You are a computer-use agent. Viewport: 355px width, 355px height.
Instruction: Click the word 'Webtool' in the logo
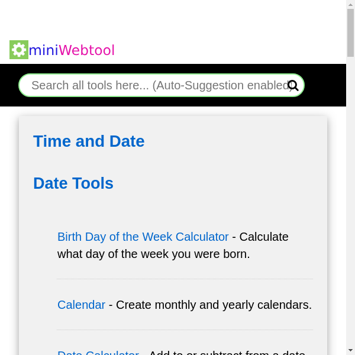point(86,50)
